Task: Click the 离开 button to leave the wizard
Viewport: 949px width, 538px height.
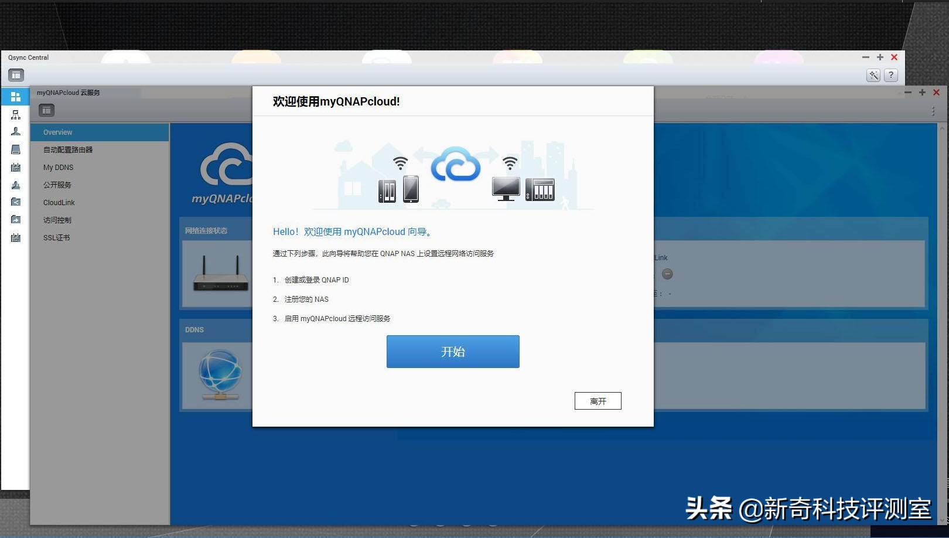Action: click(x=598, y=401)
